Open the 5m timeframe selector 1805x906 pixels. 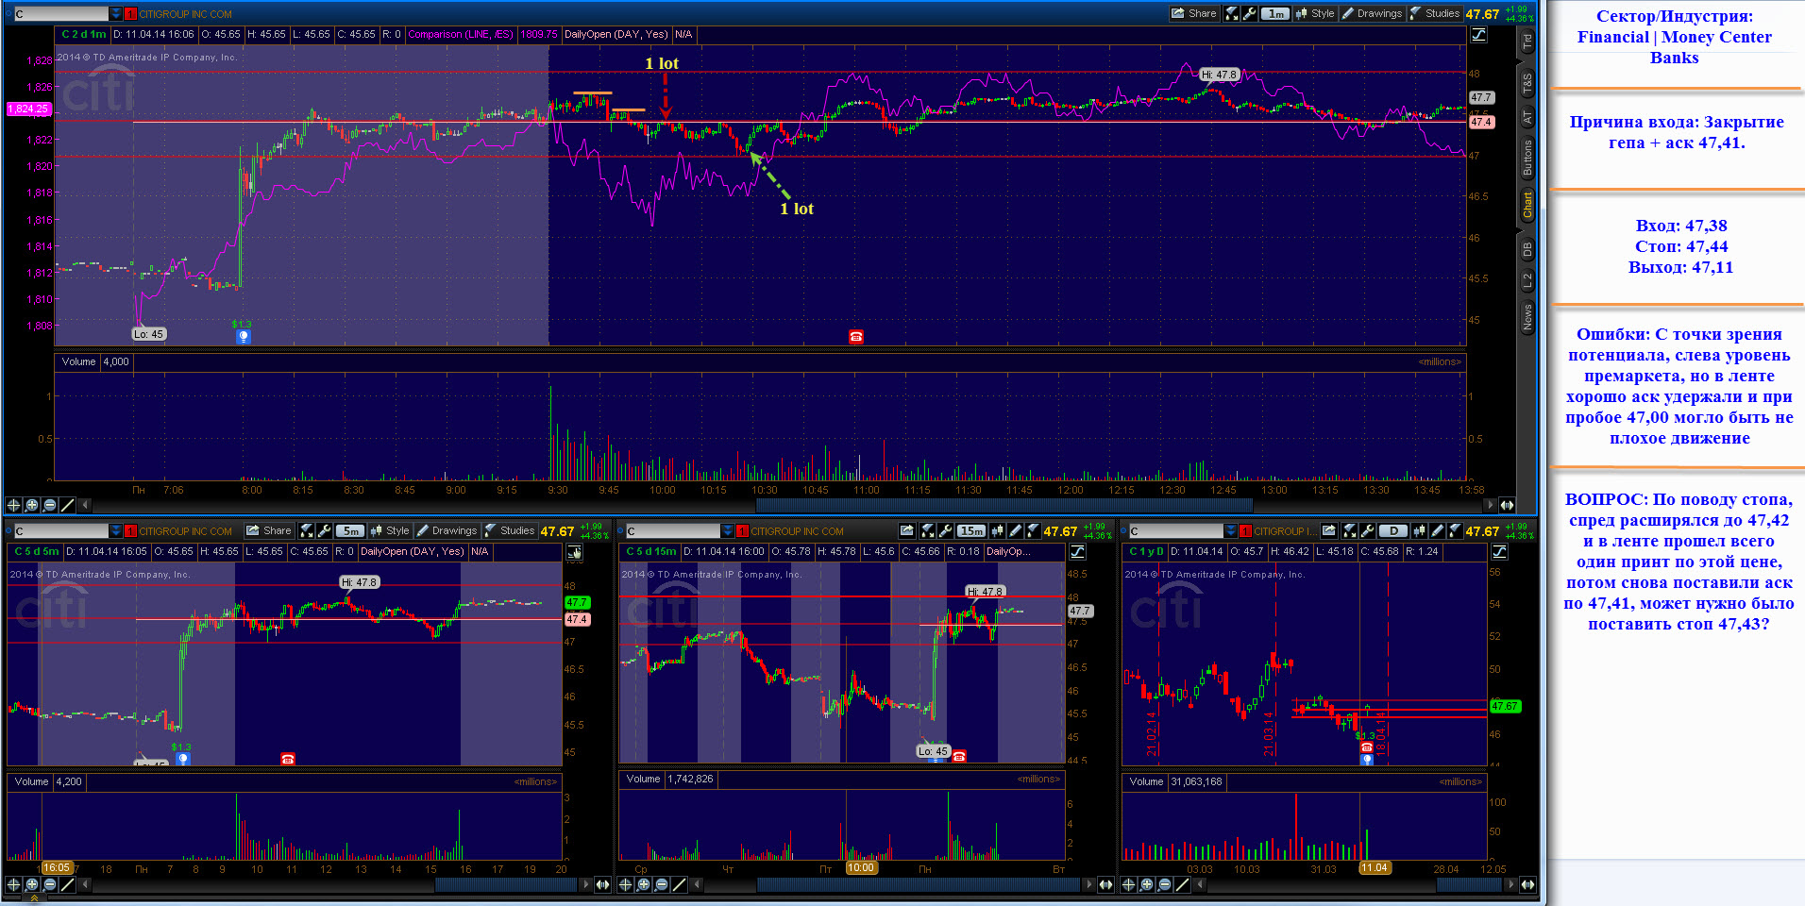(350, 530)
